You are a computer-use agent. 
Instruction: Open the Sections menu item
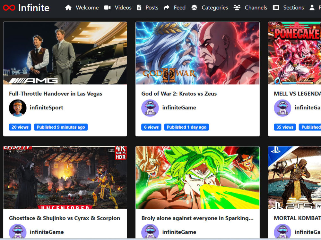(x=293, y=8)
